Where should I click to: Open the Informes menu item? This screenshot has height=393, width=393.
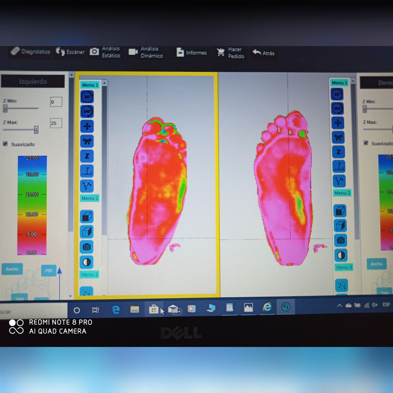point(192,53)
